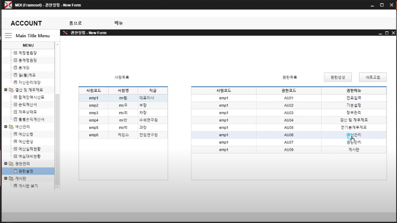Select the emp4 cell in 사원목록
397x223 pixels.
click(93, 120)
